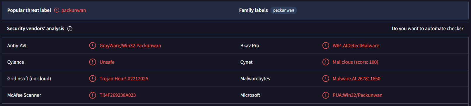Select the GrayWare/Win32.Packunwan detection text
Screen dimensions: 471x106
click(x=130, y=45)
